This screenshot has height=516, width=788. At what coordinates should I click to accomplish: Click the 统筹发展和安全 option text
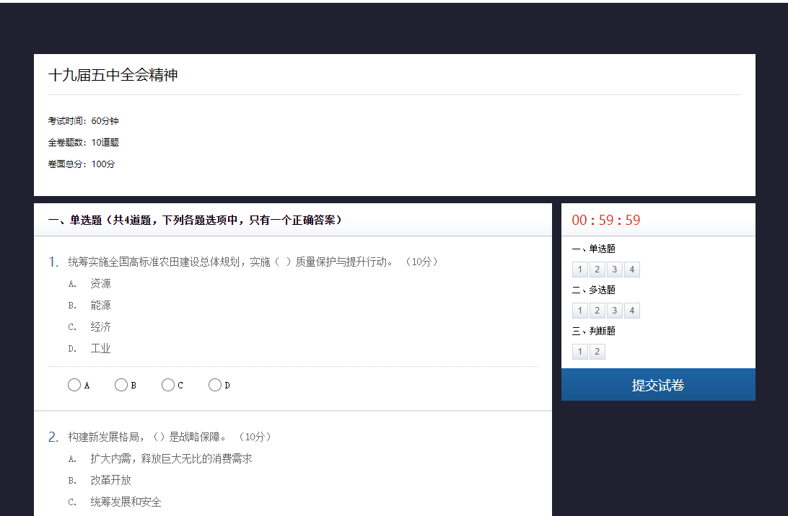pos(126,502)
